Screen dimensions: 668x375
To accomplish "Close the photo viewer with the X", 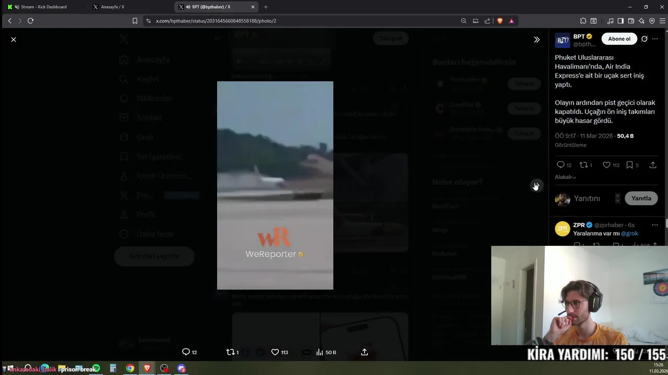I will pos(14,40).
